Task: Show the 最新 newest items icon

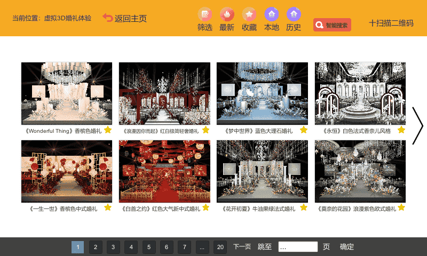Action: click(x=227, y=14)
